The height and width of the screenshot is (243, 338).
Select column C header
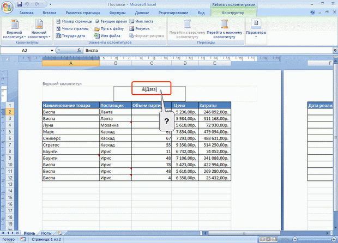(x=152, y=63)
